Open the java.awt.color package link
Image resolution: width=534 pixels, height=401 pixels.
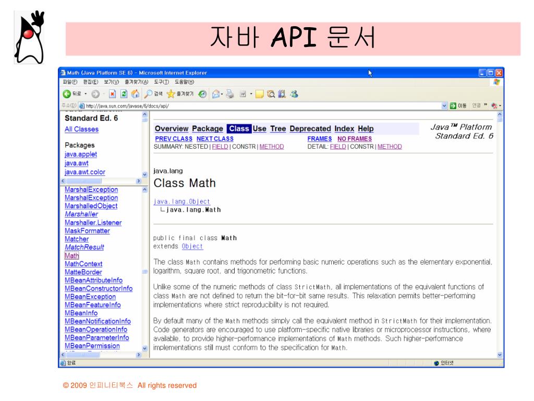[x=85, y=172]
